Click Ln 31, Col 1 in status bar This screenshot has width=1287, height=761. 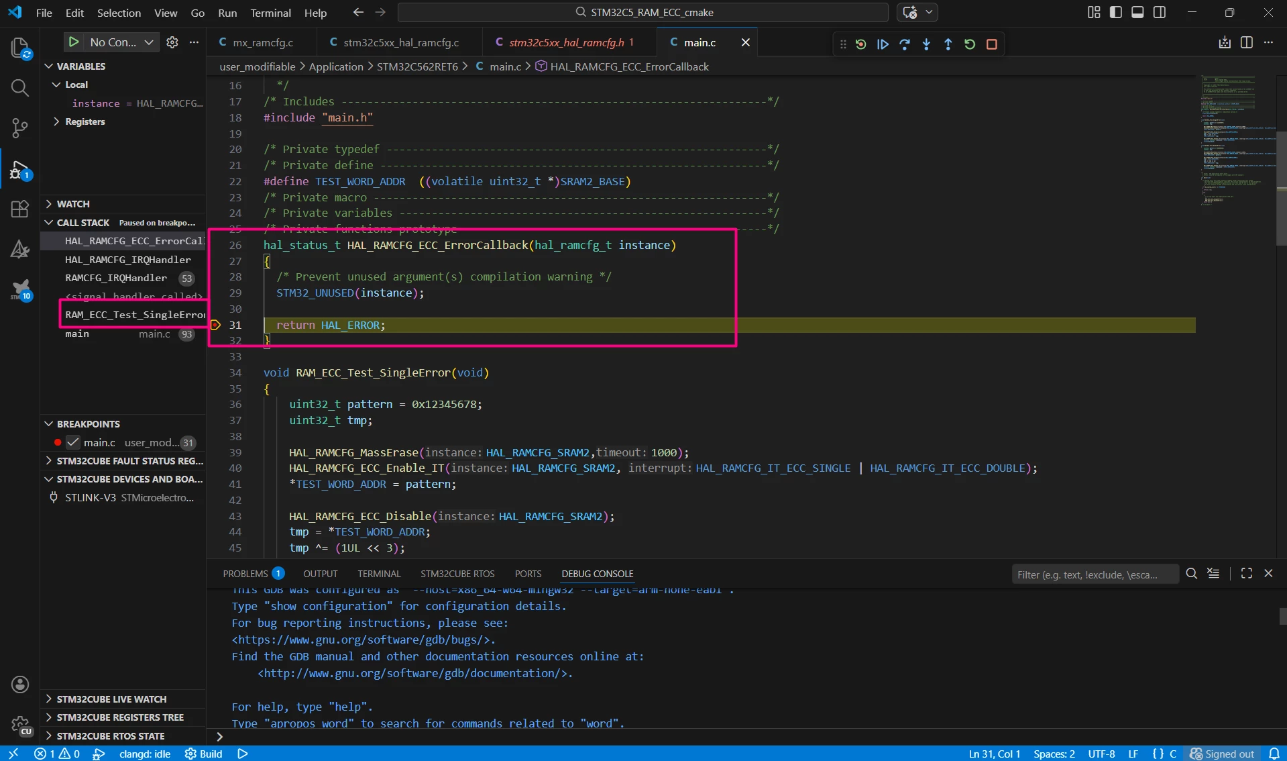tap(994, 754)
